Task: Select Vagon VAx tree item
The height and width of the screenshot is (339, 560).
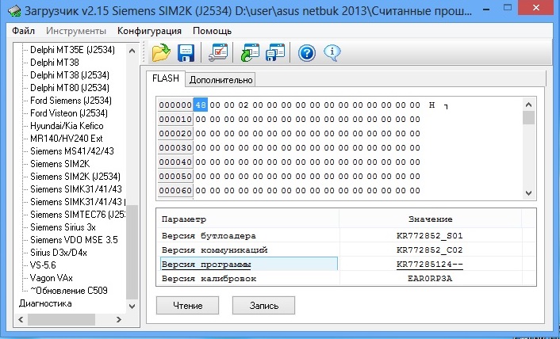Action: [x=52, y=278]
